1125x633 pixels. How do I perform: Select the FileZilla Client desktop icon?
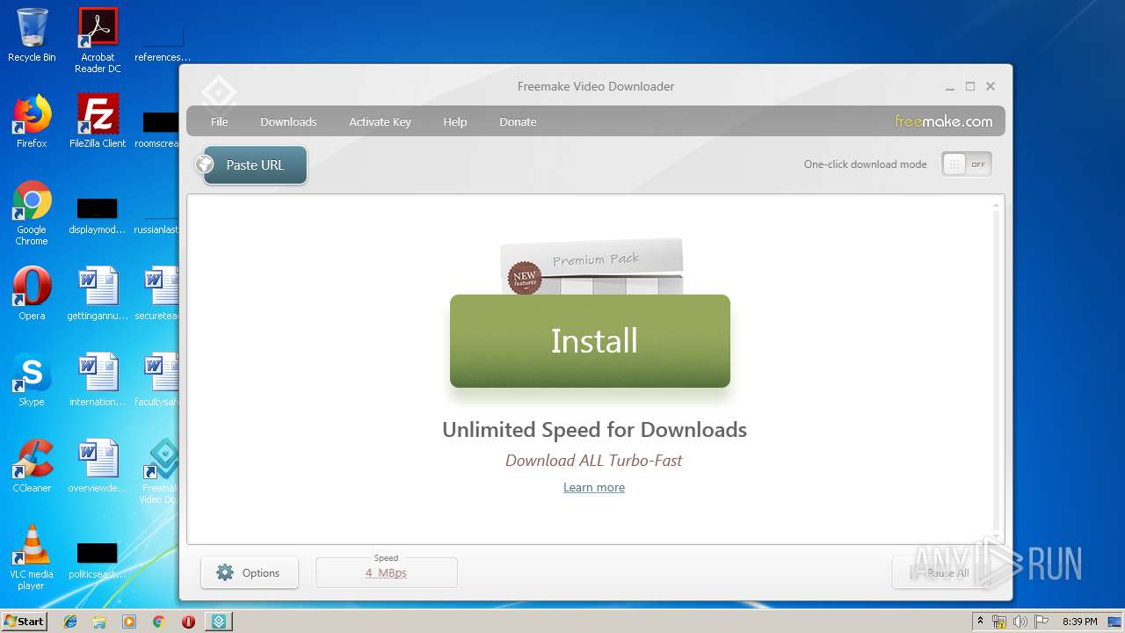[98, 121]
